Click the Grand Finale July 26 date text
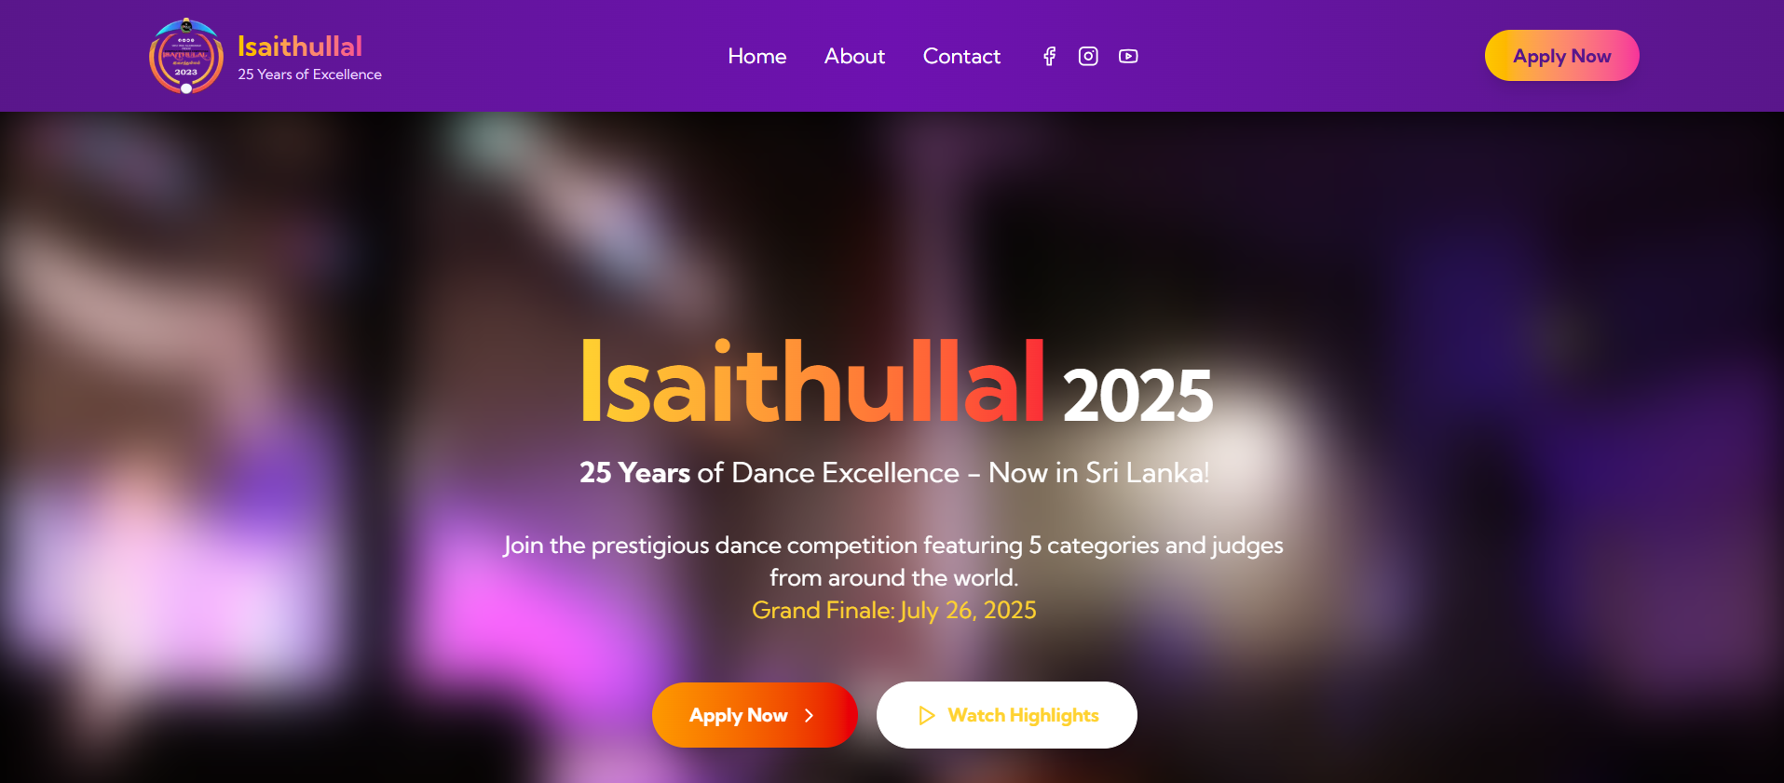This screenshot has height=783, width=1784. (x=894, y=611)
